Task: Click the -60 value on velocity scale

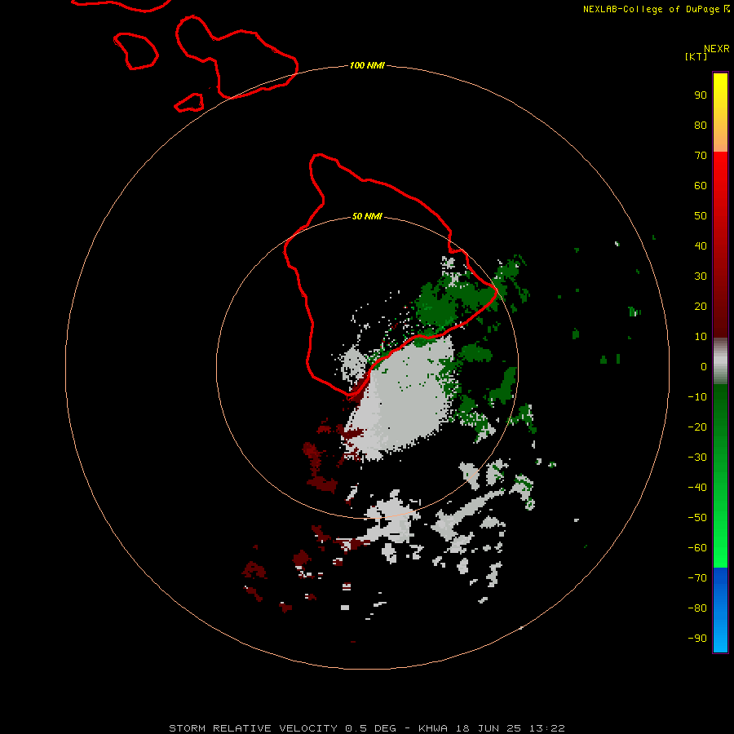Action: (697, 548)
